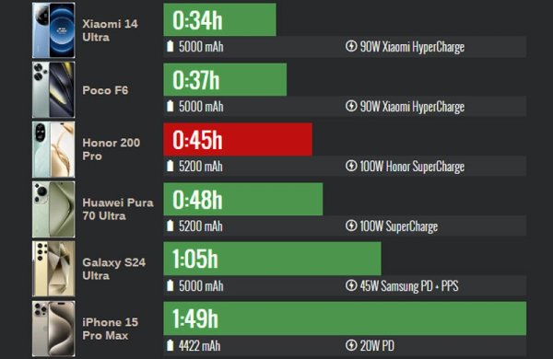The height and width of the screenshot is (359, 553).
Task: Click the battery icon beside 4422 mAh
Action: tap(171, 345)
